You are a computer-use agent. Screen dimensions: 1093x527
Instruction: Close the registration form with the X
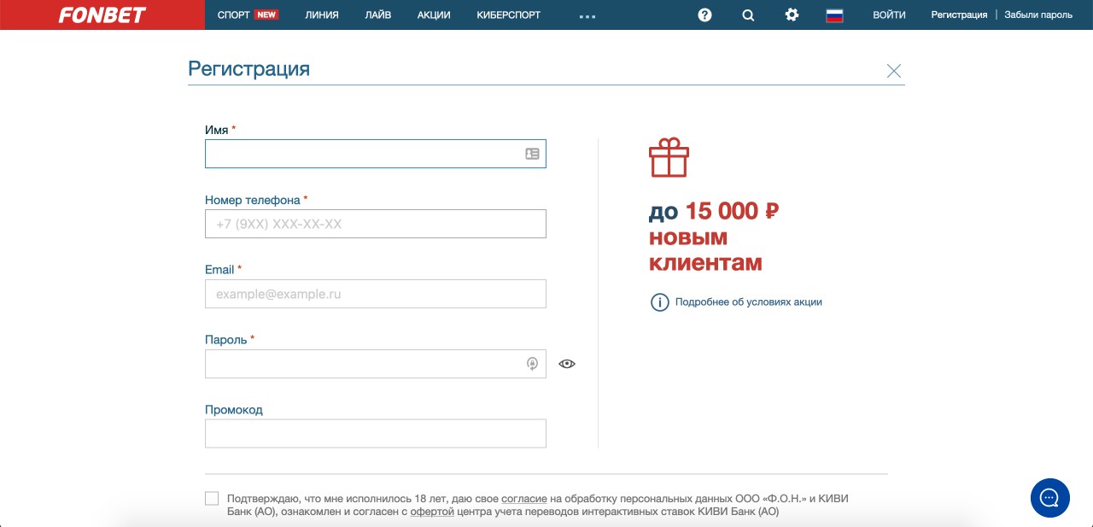pos(894,71)
